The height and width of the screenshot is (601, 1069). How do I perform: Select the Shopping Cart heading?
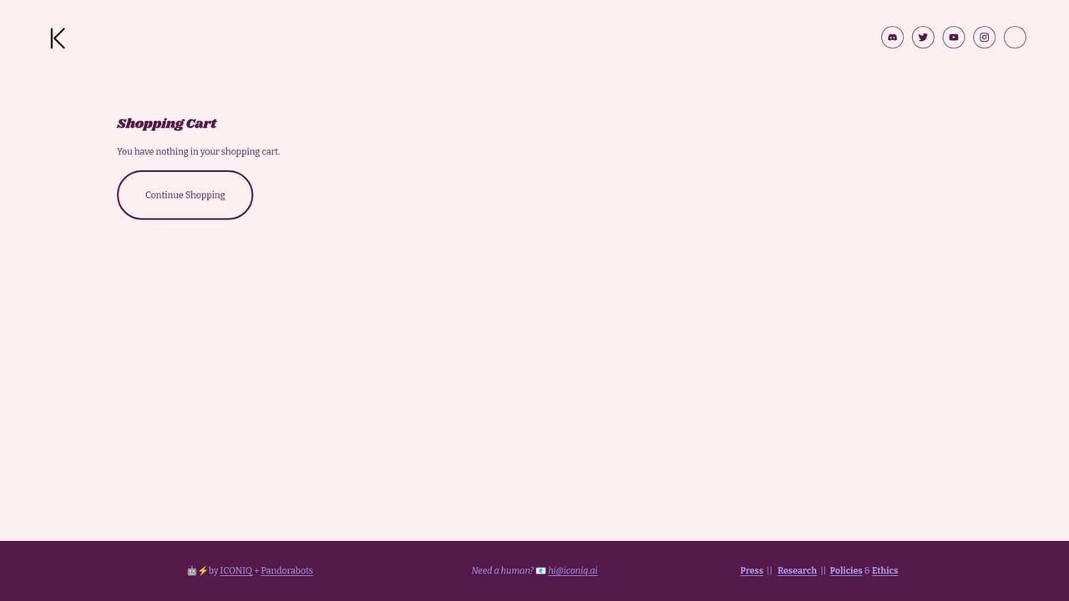pyautogui.click(x=167, y=124)
